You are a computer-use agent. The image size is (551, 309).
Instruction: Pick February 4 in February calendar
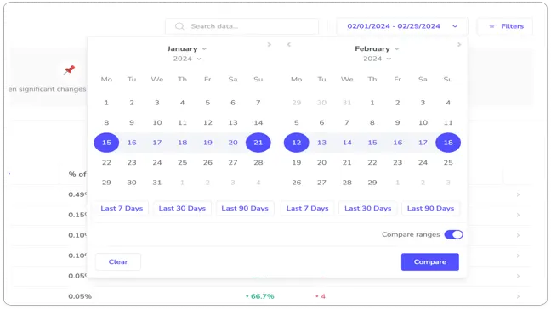click(x=448, y=103)
